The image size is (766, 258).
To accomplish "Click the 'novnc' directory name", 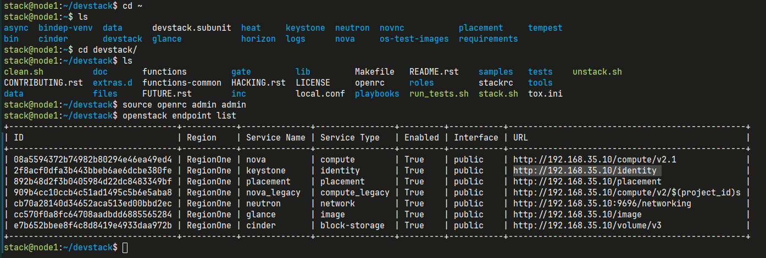I will coord(392,27).
